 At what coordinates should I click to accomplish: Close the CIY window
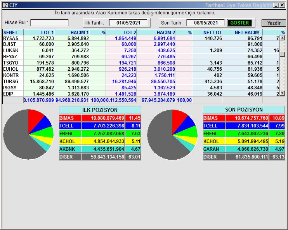tap(282, 5)
